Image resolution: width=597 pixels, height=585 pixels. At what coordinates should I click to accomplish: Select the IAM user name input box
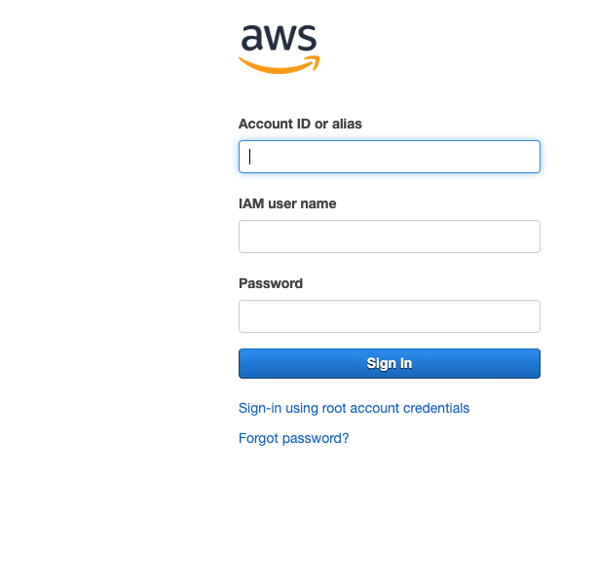click(390, 237)
